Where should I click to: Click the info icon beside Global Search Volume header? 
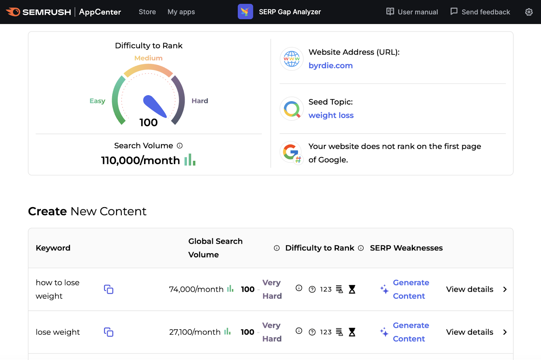(x=277, y=248)
